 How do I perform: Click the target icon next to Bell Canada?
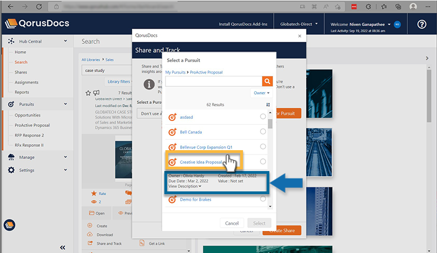coord(173,131)
